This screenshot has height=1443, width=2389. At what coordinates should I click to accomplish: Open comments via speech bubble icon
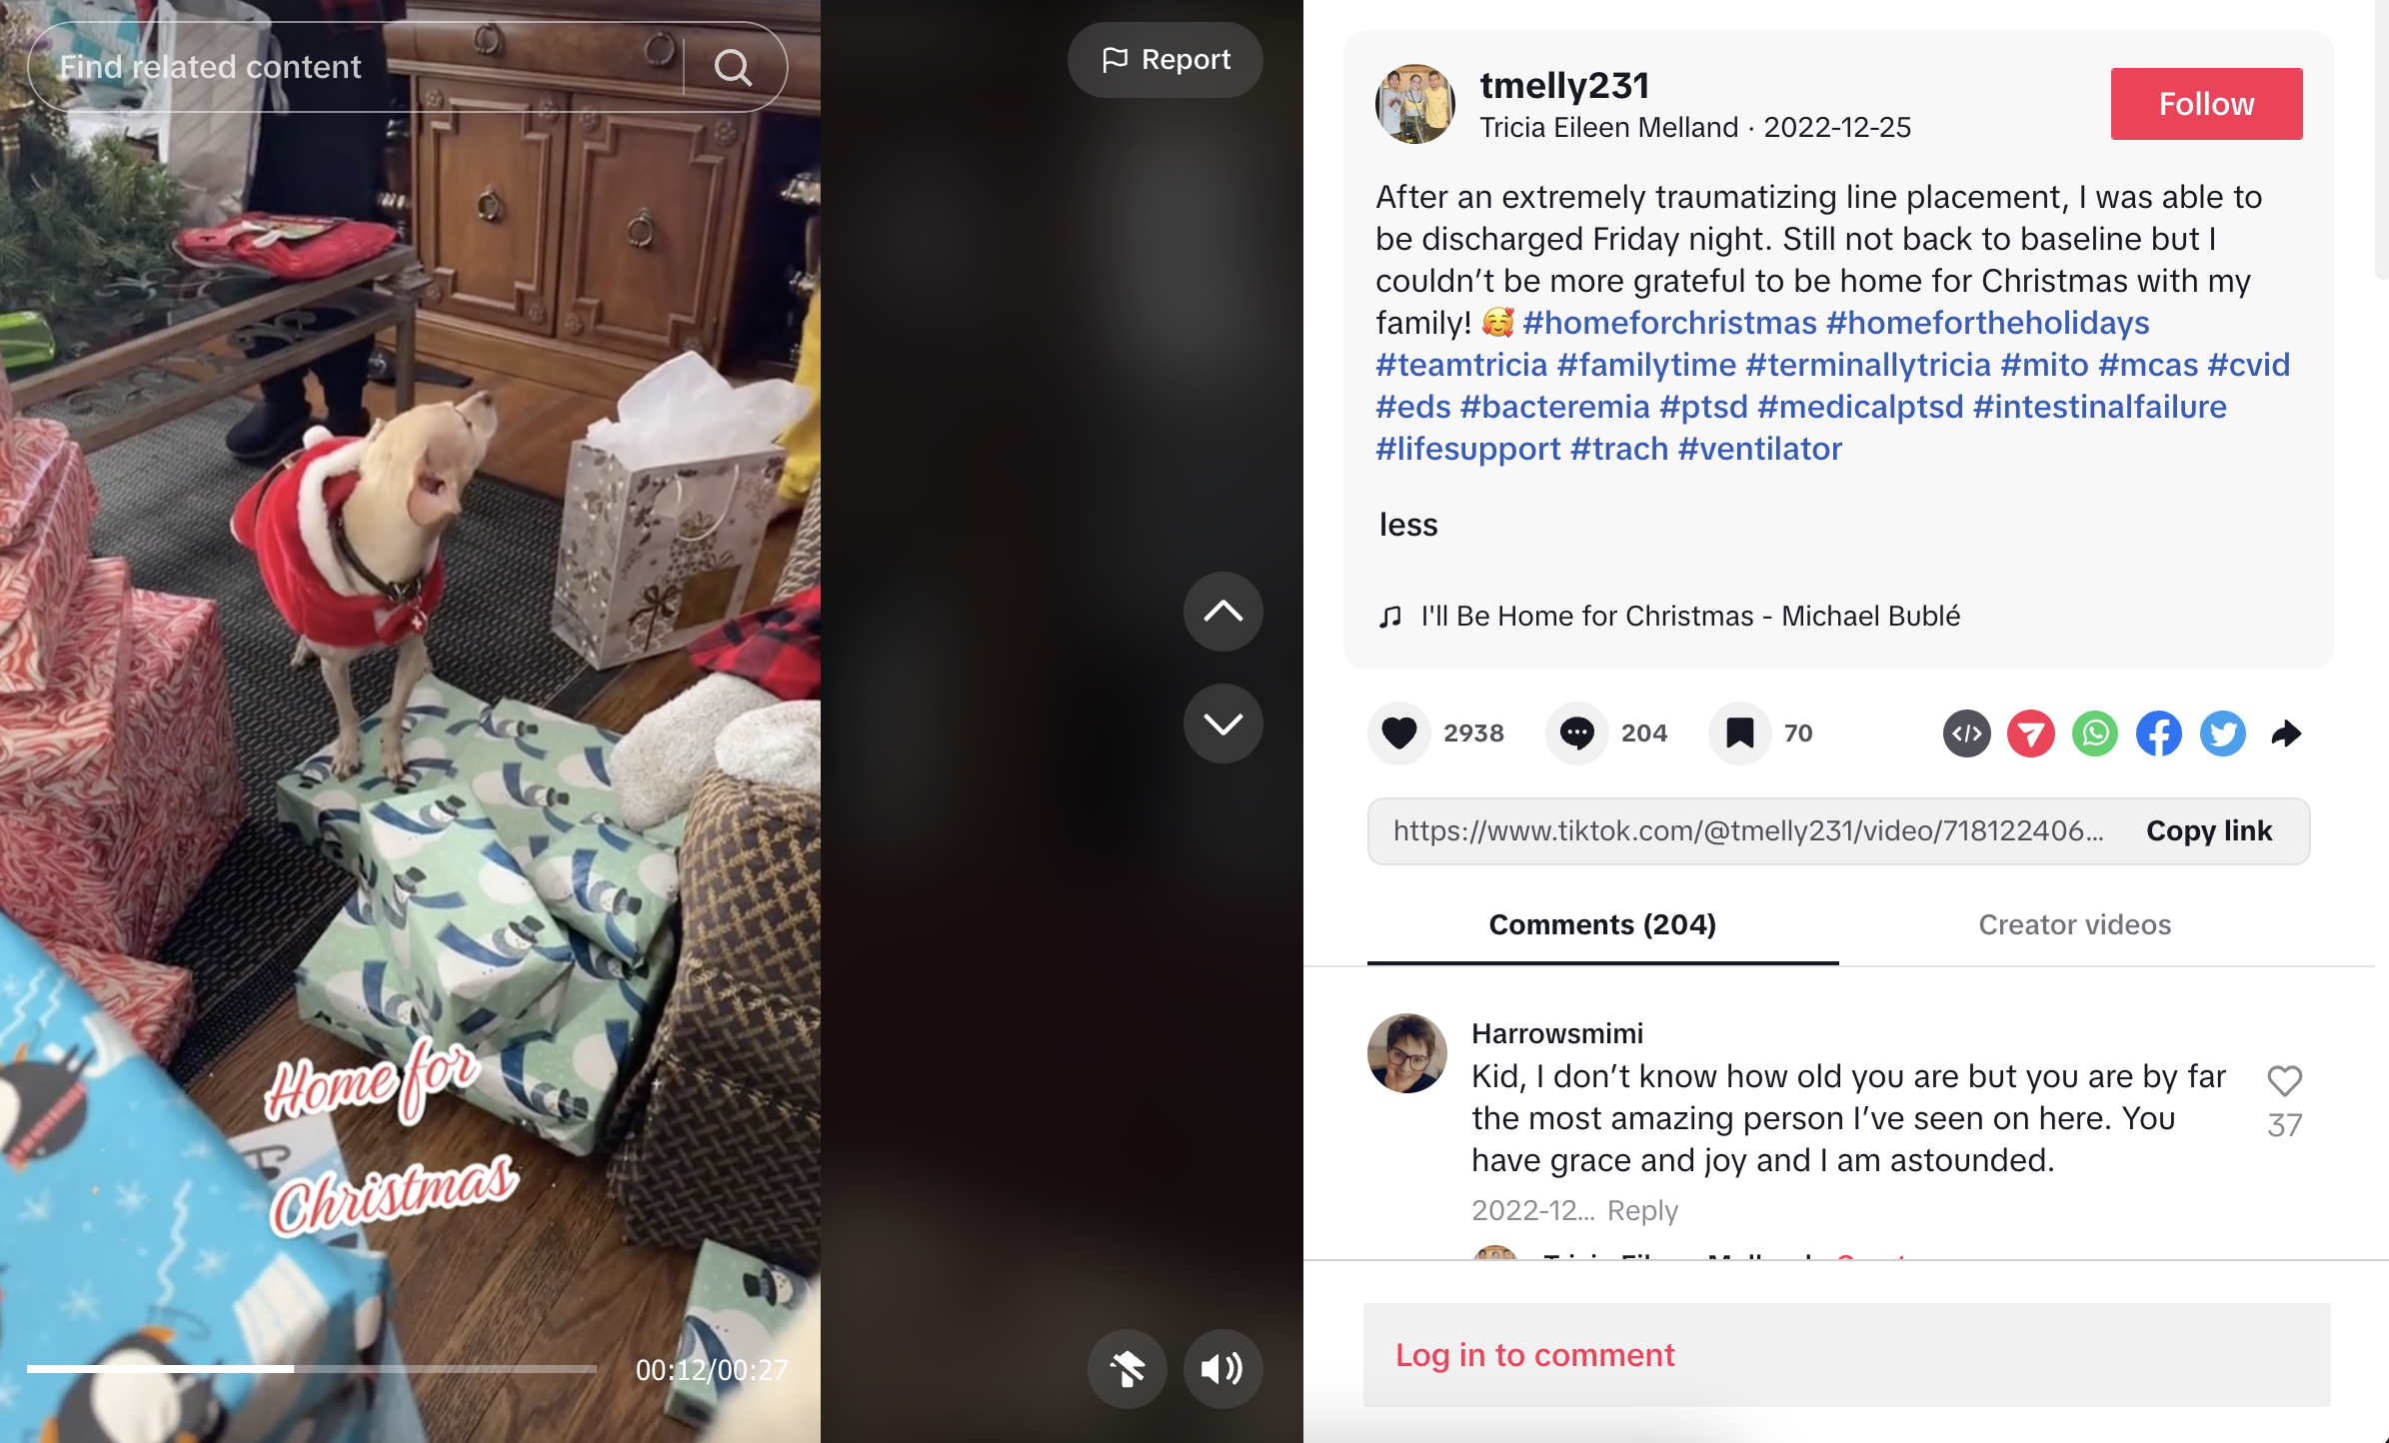pyautogui.click(x=1576, y=733)
